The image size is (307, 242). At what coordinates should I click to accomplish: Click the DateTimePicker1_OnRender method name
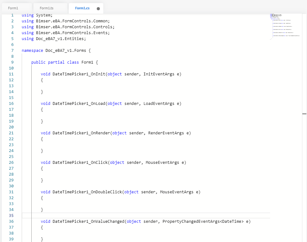81,133
